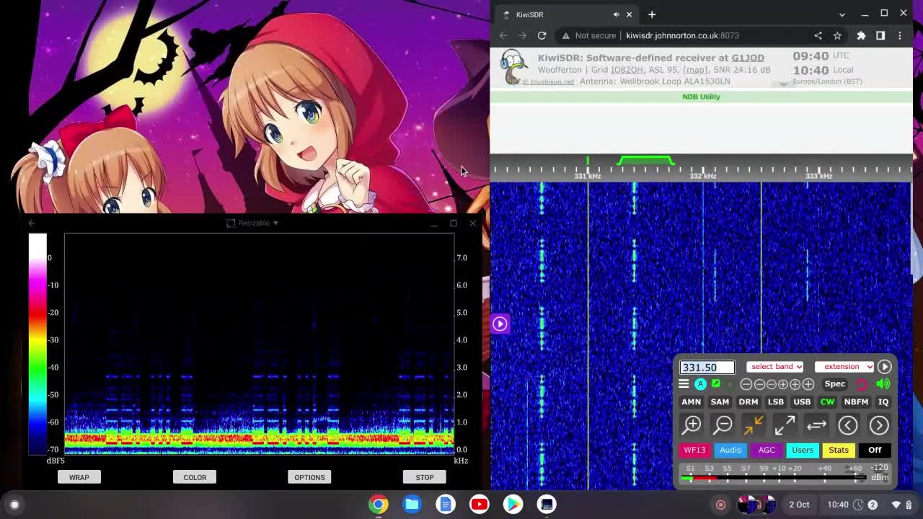Open Chrome from the shelf
Viewport: 923px width, 519px height.
[379, 504]
